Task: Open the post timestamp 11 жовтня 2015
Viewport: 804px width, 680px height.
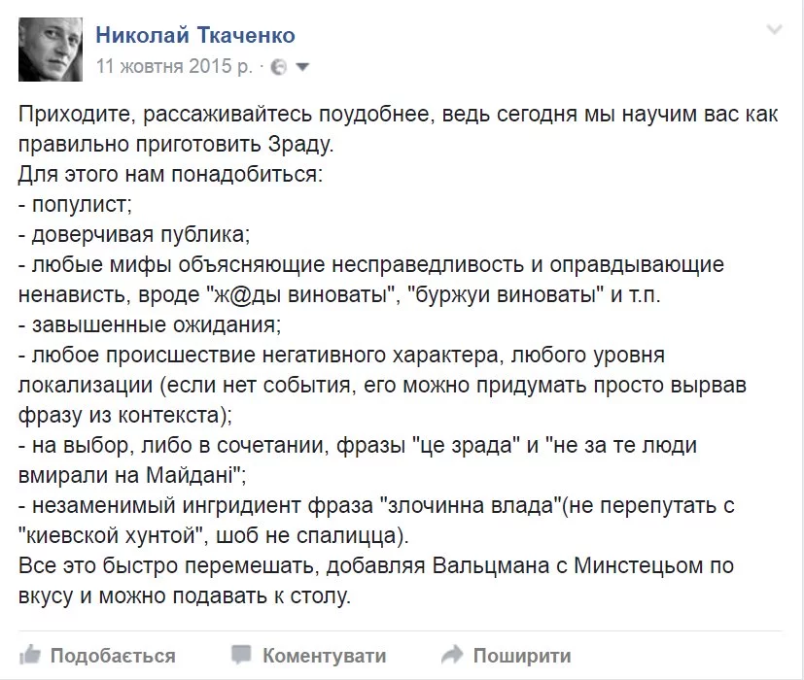Action: pos(174,67)
